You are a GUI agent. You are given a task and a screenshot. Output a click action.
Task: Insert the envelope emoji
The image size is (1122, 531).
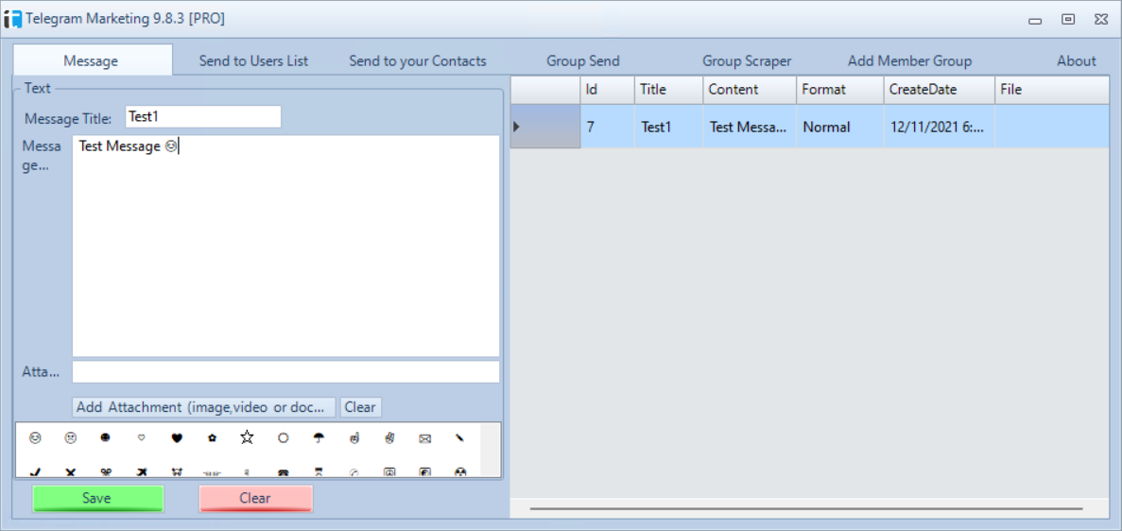[x=424, y=438]
